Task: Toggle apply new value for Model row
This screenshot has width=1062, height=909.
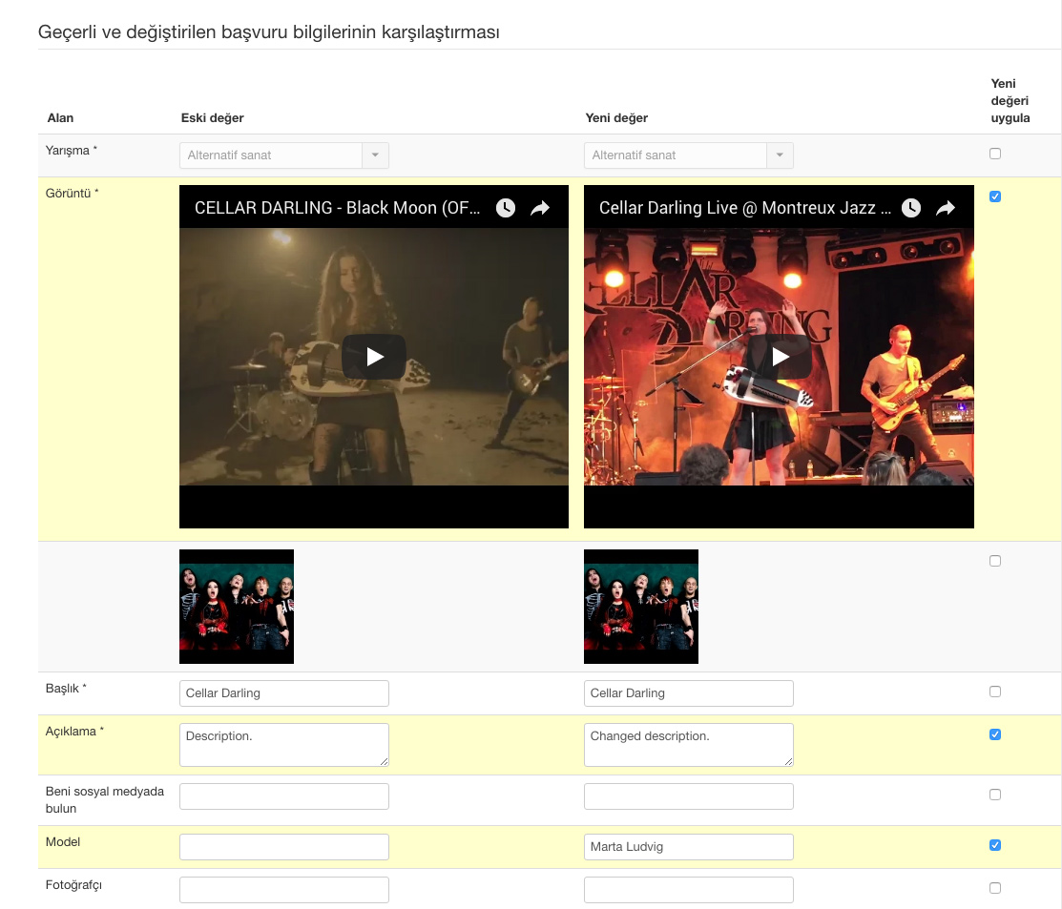Action: point(995,845)
